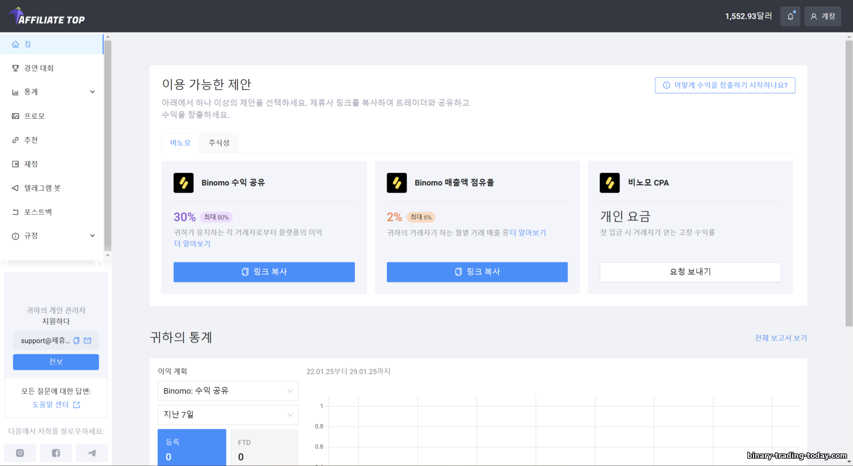Click 더 알아보기 link under 수익 공유
This screenshot has width=853, height=466.
tap(192, 244)
